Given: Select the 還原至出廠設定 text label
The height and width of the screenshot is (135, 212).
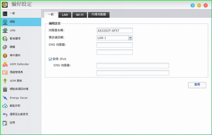Looking at the screenshot, I should [x=19, y=114].
